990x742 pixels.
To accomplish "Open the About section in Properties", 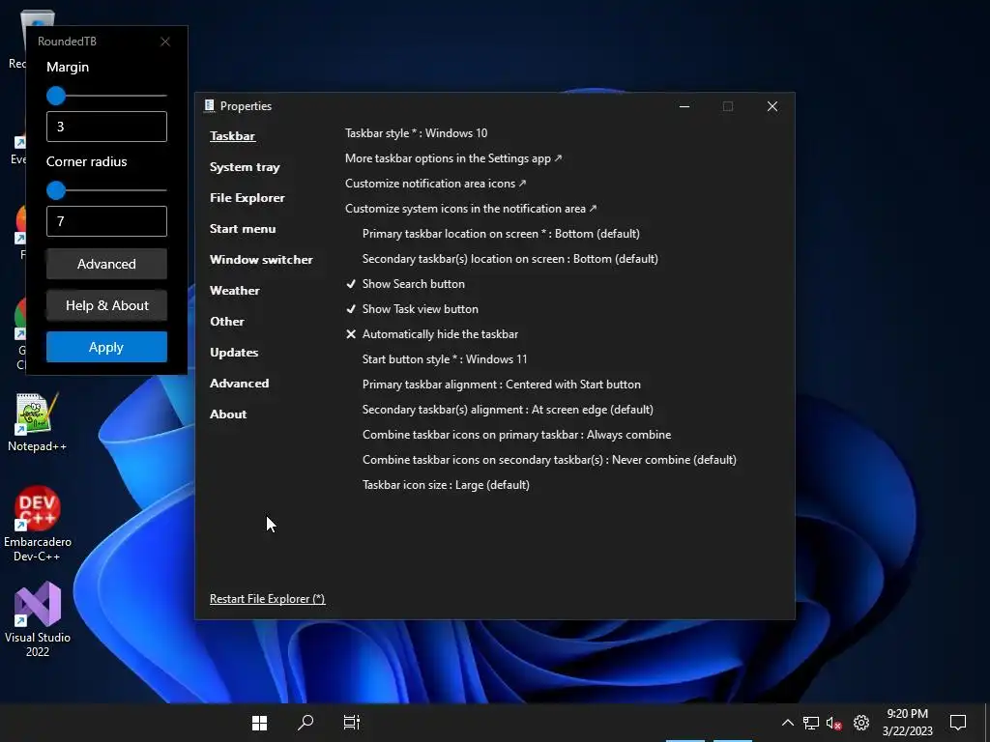I will point(228,414).
